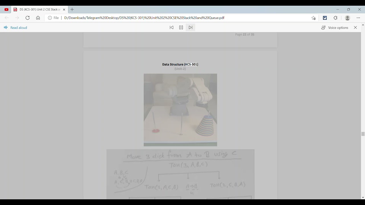Click the scrollbar down arrow
This screenshot has width=365, height=205.
363,197
